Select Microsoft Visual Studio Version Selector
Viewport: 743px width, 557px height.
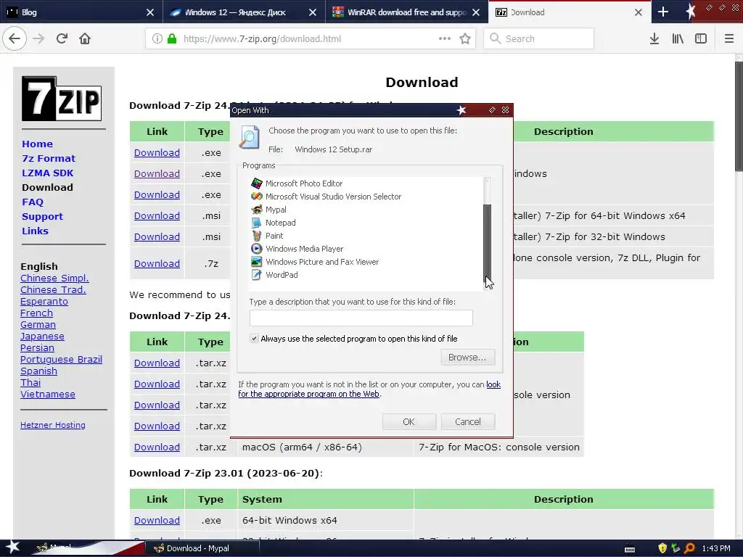pyautogui.click(x=333, y=197)
